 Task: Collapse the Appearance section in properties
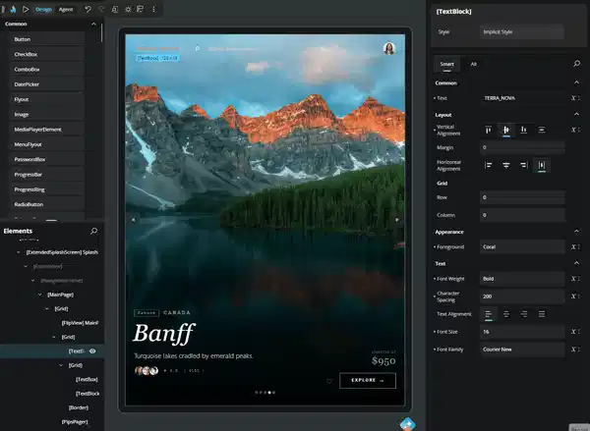click(x=577, y=232)
